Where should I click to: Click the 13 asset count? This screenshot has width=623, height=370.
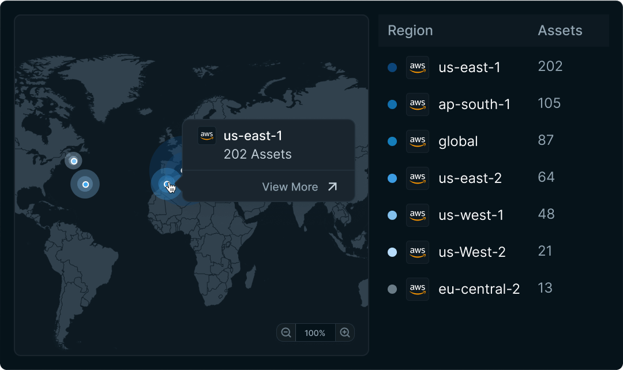tap(545, 288)
